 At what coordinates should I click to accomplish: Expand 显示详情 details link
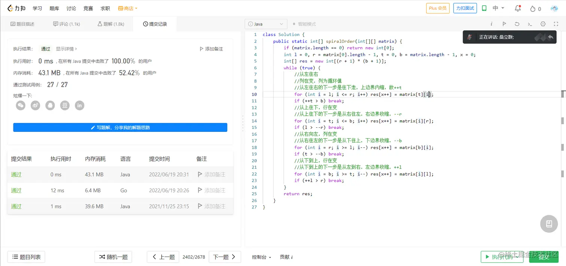tap(67, 49)
